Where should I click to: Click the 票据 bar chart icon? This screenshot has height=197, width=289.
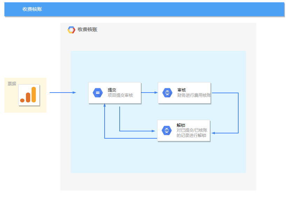[x=29, y=95]
